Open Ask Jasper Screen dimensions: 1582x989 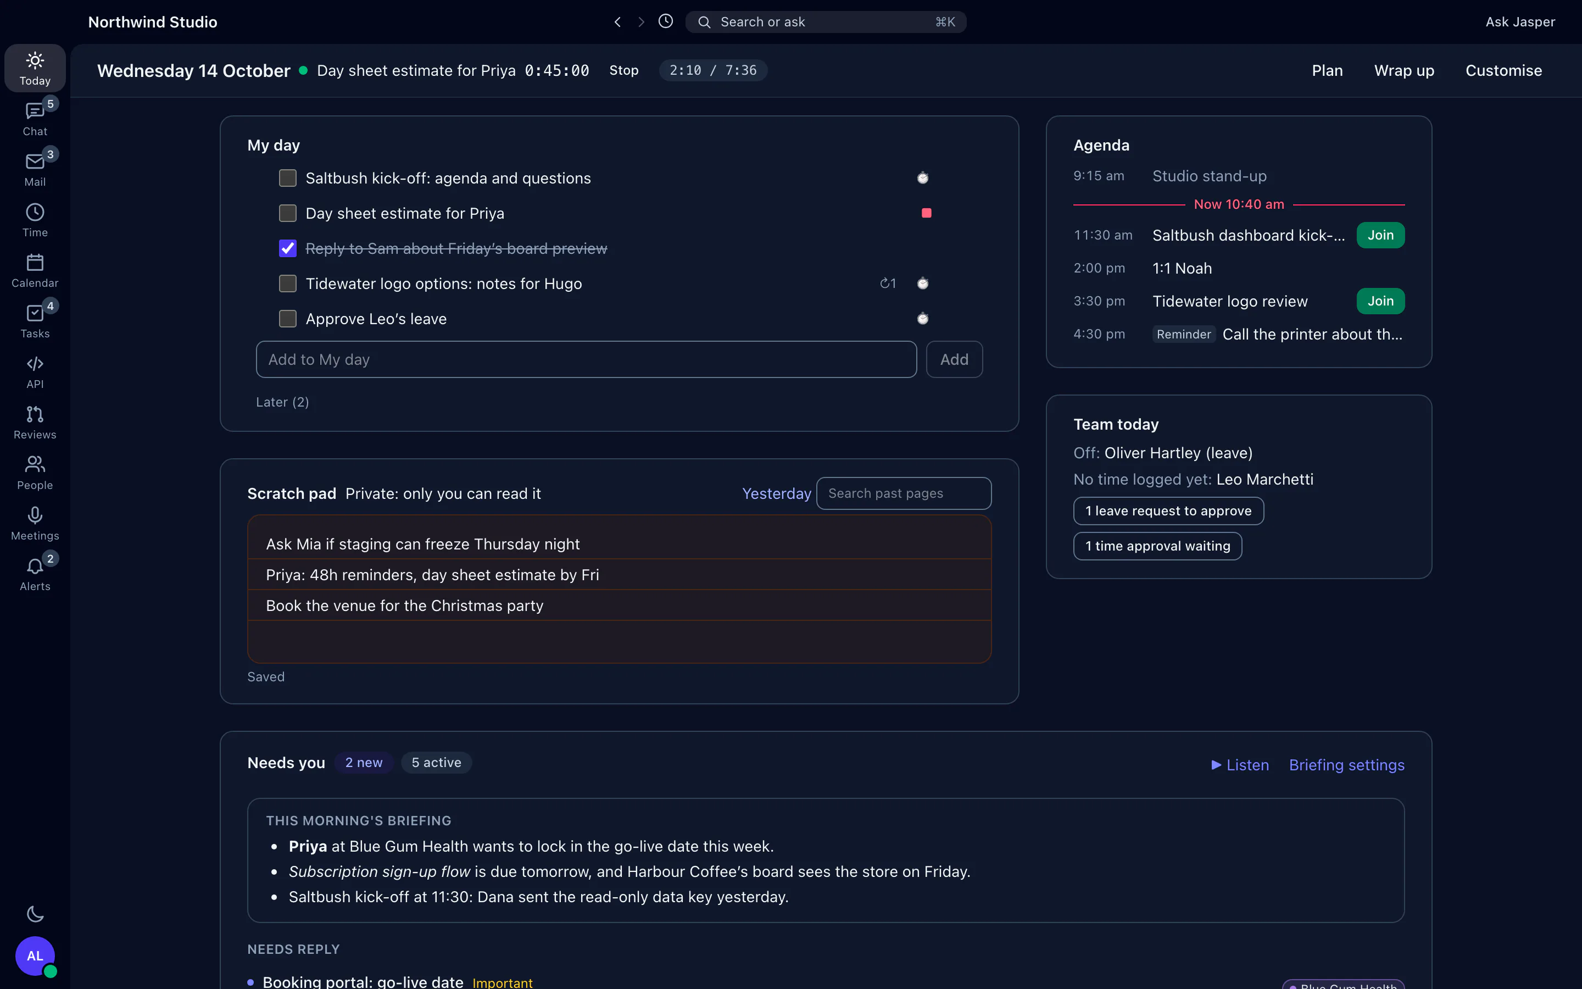pyautogui.click(x=1520, y=21)
